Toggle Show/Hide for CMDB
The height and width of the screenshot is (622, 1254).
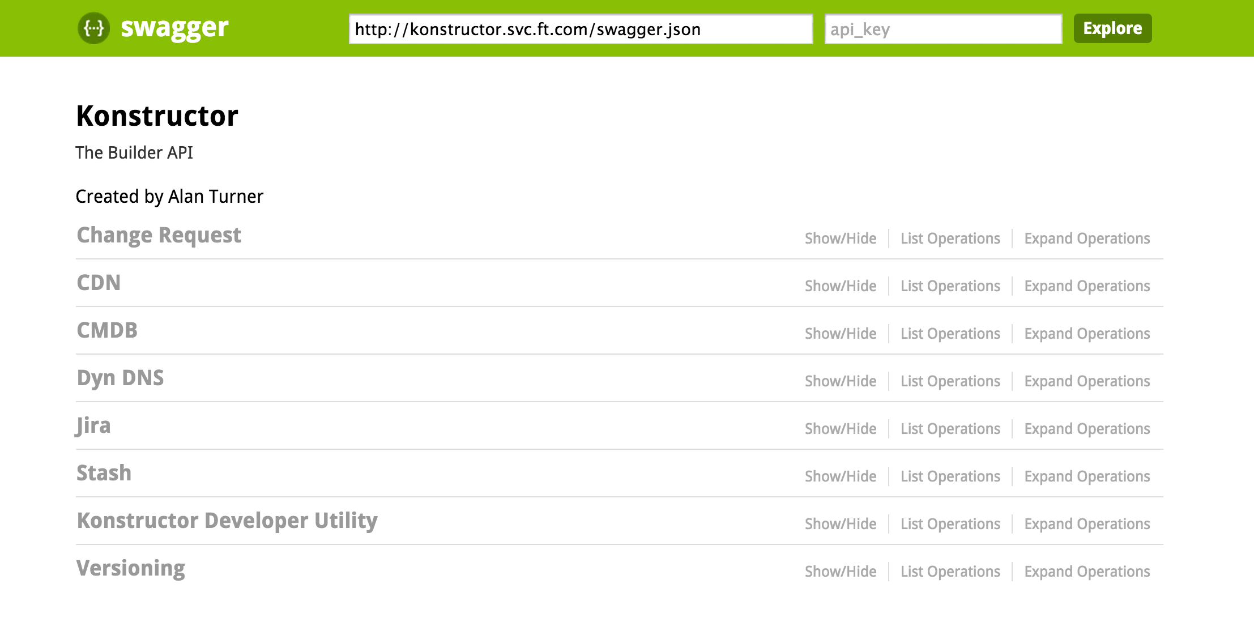(841, 334)
